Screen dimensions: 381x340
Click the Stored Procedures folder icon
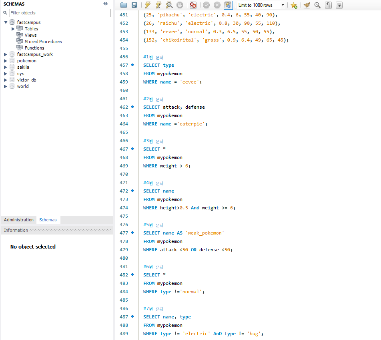20,41
